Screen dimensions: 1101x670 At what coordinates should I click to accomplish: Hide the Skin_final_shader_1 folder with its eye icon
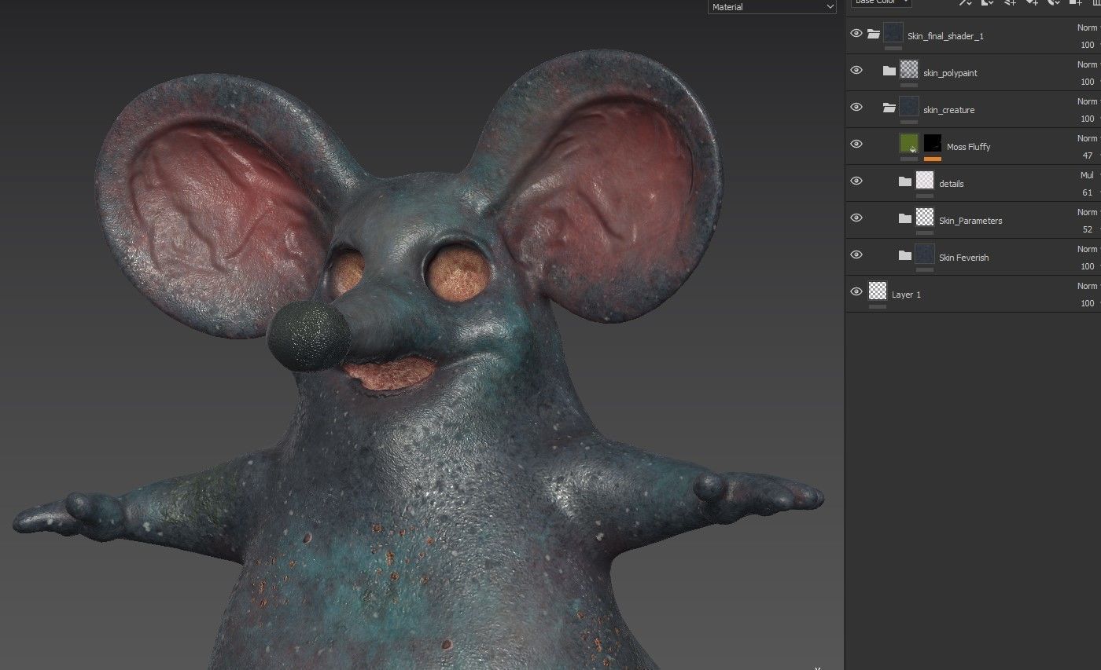(856, 34)
